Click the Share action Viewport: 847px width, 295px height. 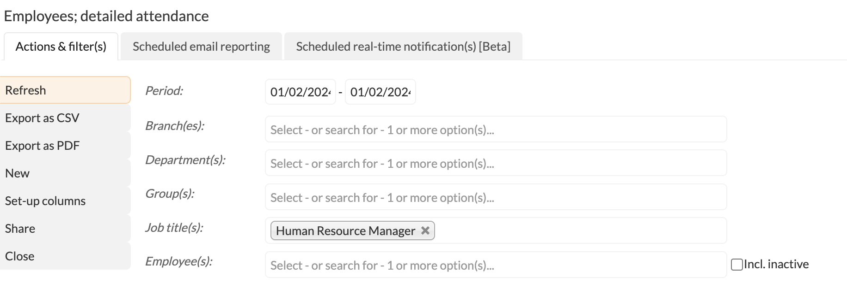coord(65,229)
